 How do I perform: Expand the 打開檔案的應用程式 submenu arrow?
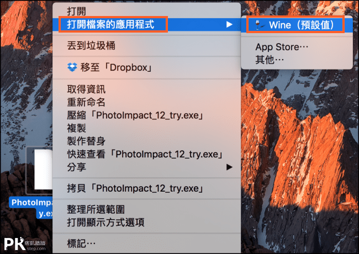click(229, 24)
